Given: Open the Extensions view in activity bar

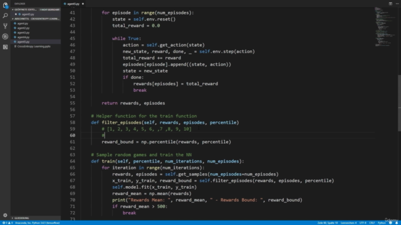Looking at the screenshot, I should pos(5,47).
